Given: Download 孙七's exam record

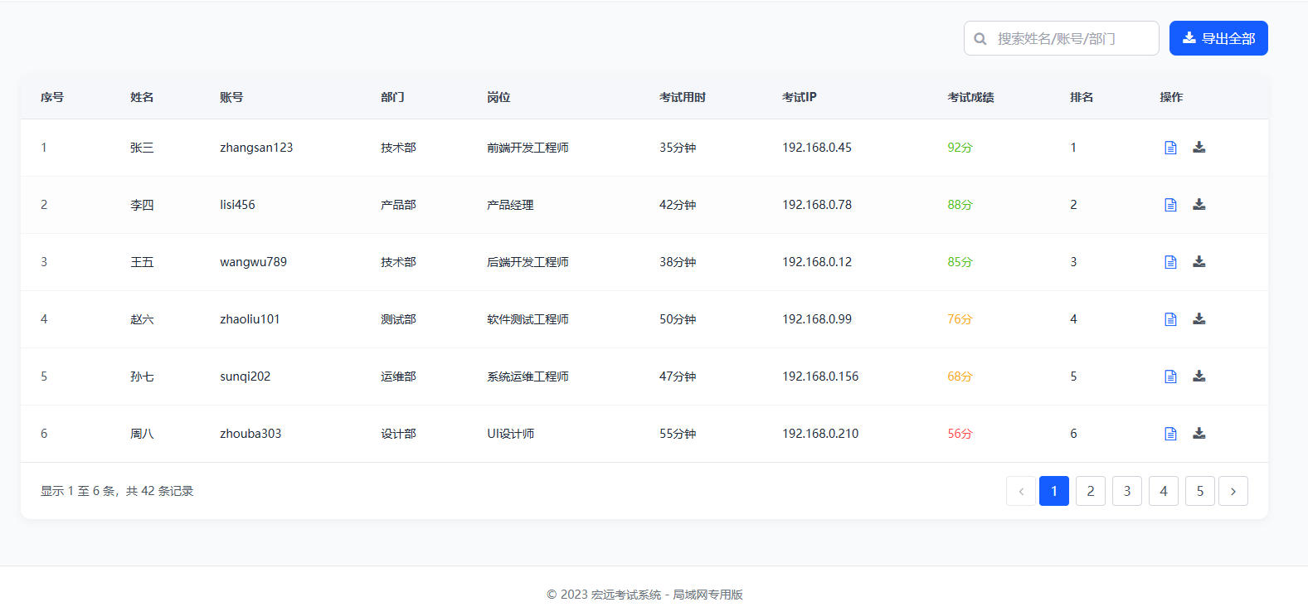Looking at the screenshot, I should 1199,376.
